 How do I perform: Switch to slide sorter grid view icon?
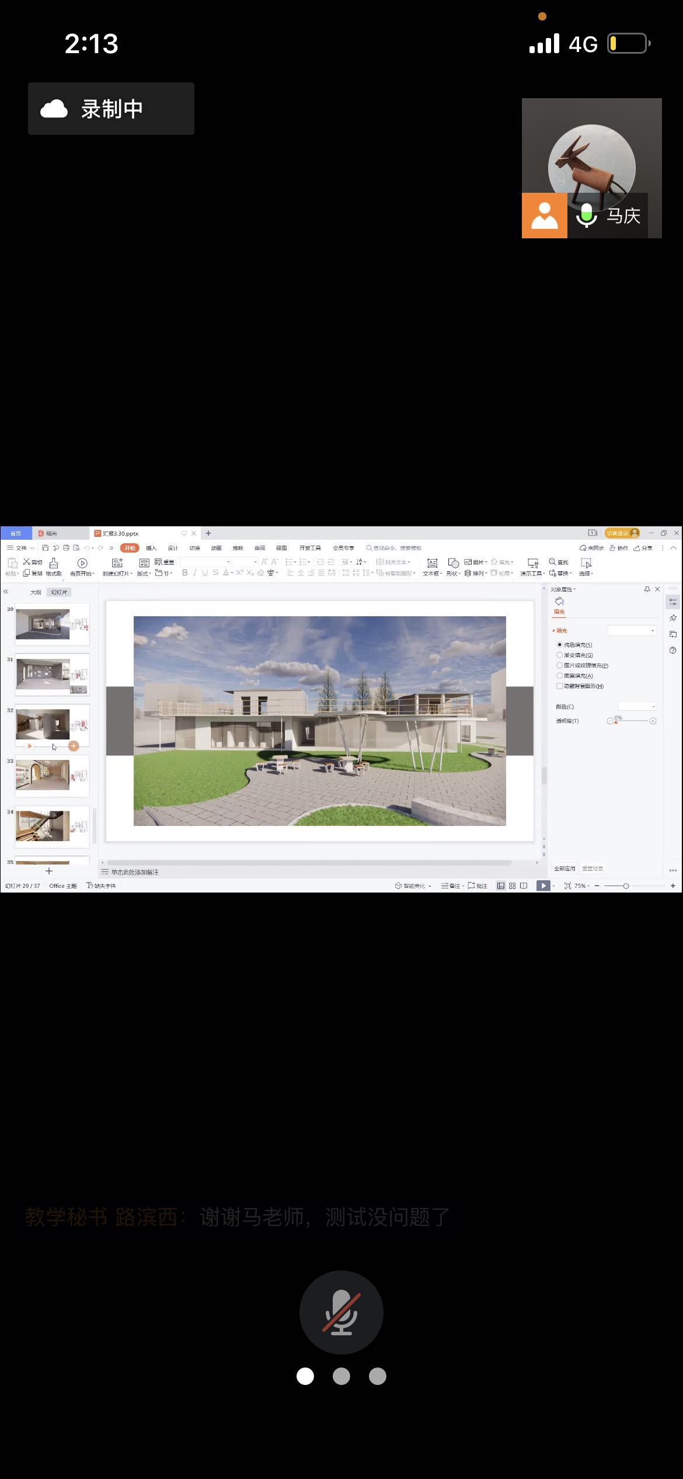[512, 886]
